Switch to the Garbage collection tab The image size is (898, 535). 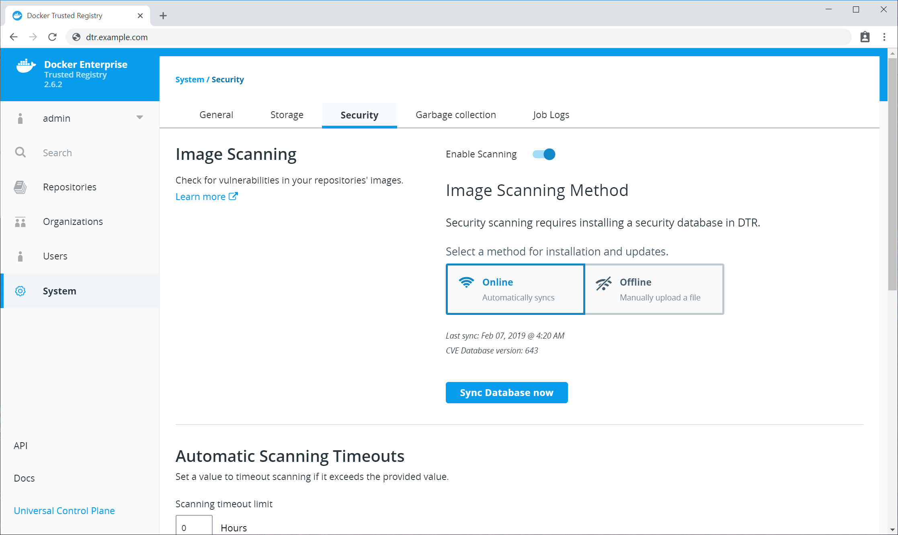click(x=455, y=115)
